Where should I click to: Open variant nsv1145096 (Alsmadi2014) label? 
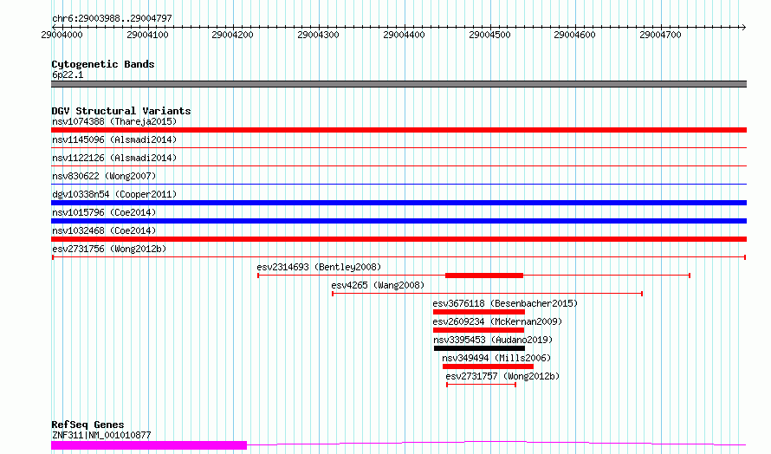114,139
